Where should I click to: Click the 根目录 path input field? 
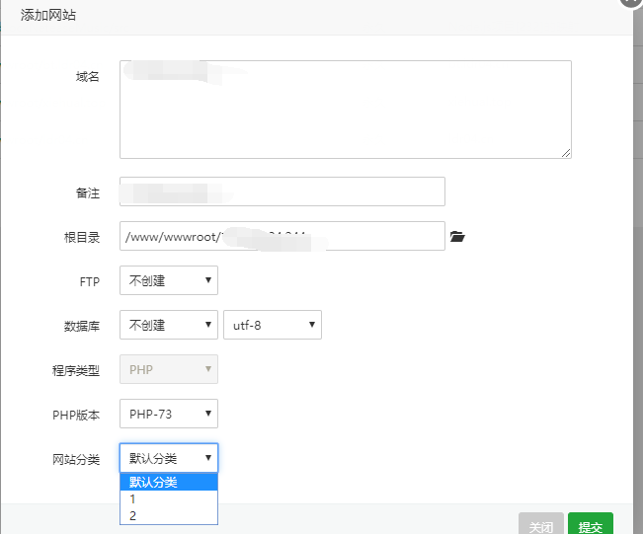point(282,237)
